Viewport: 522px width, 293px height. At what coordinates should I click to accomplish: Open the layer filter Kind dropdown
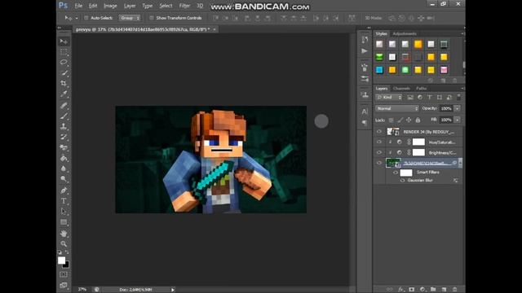click(x=389, y=98)
